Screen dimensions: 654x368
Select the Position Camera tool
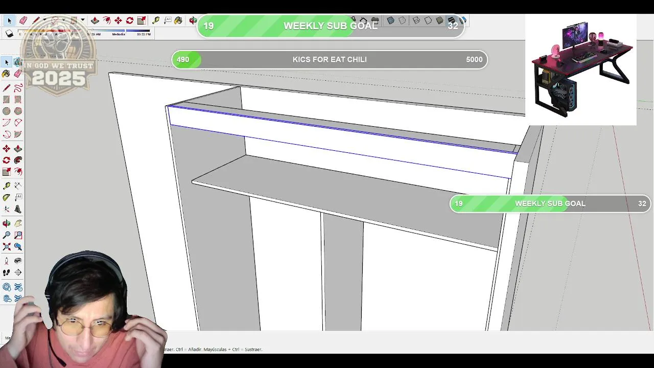(6, 261)
